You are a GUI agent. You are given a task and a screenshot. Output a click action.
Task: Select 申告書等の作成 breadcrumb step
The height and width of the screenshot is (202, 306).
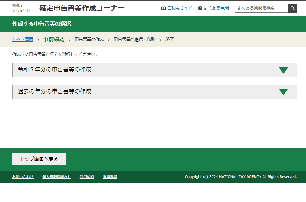click(89, 39)
